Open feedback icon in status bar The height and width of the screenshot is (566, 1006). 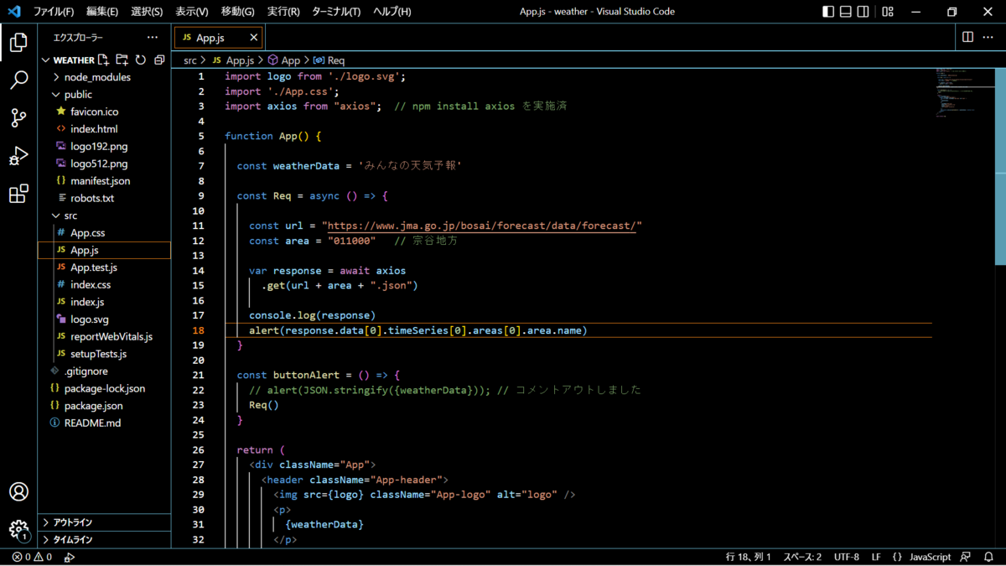point(966,557)
